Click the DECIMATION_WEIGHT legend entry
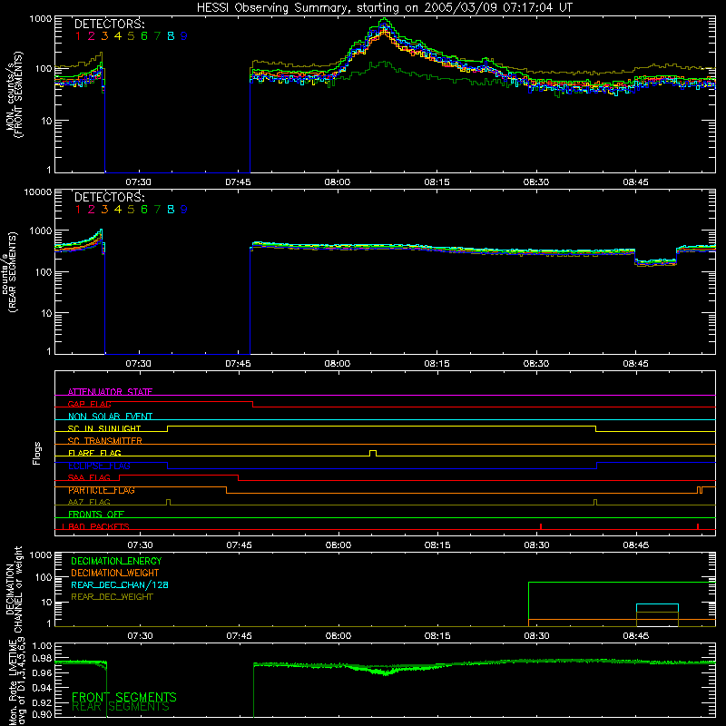Screen dimensions: 726x726 (115, 573)
